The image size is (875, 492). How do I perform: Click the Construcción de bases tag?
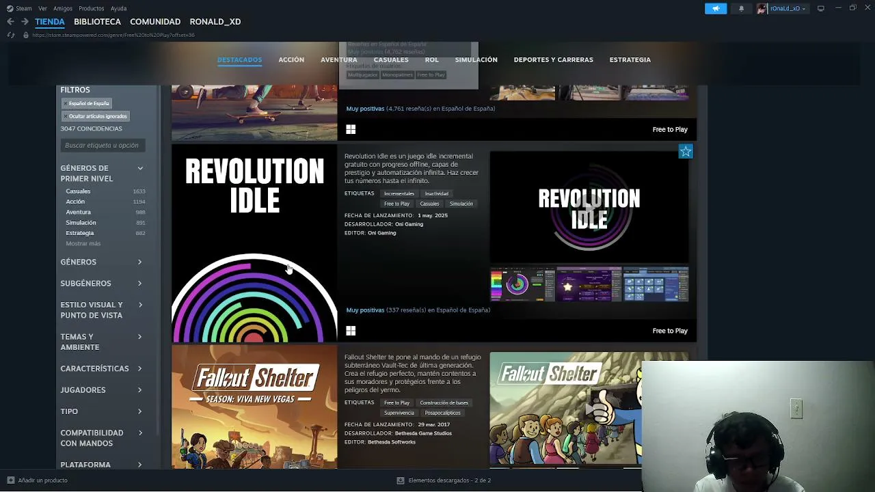point(444,402)
